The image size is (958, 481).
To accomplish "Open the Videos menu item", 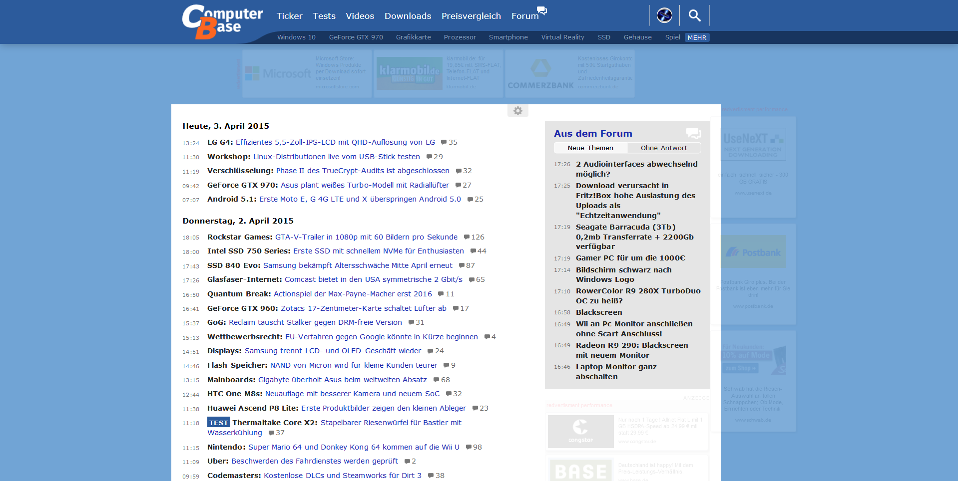I will [360, 16].
